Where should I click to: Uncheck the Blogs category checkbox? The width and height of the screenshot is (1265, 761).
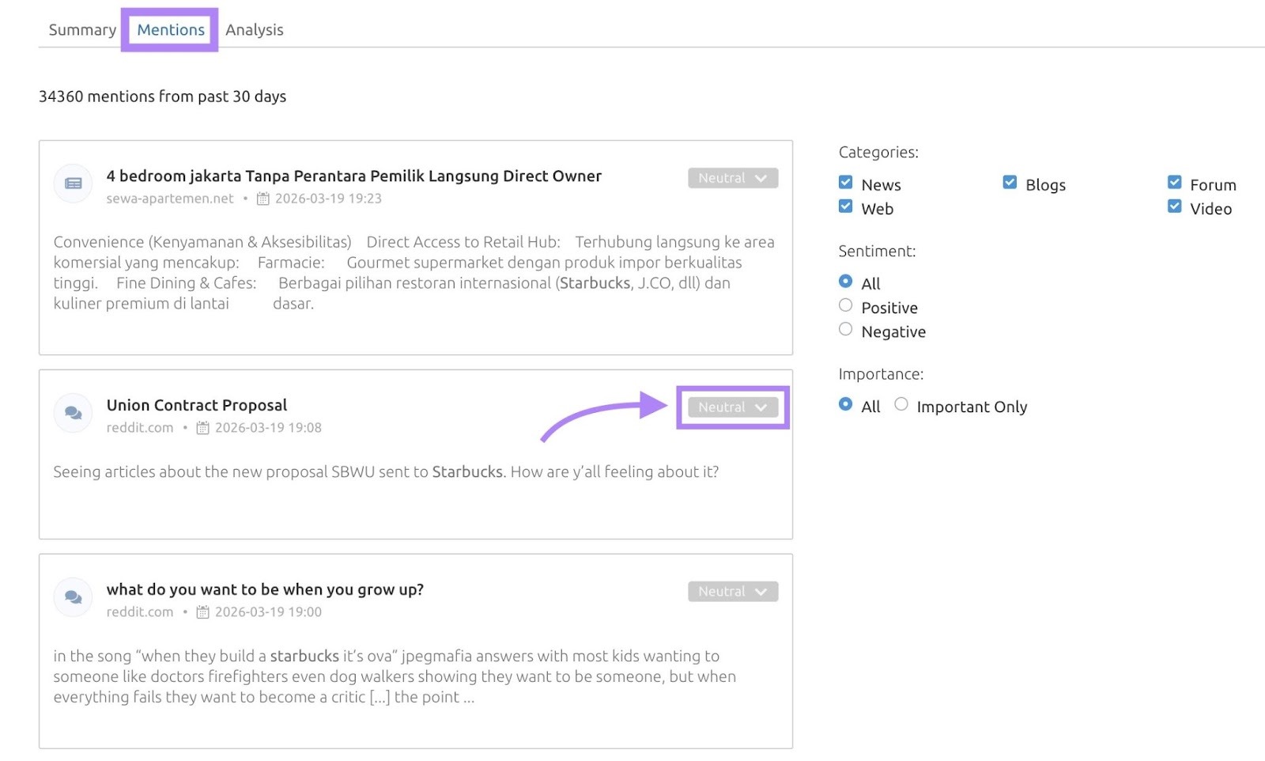[x=1010, y=183]
